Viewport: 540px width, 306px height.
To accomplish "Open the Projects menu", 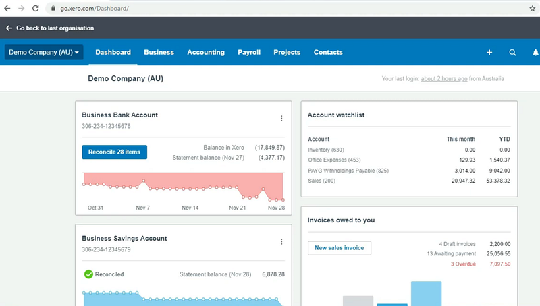I will tap(287, 53).
